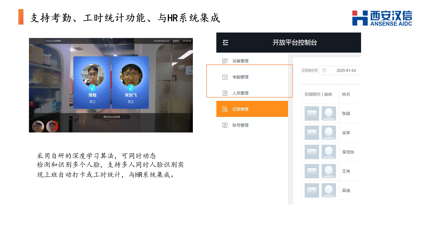Click the 2020-01-04 date input field
This screenshot has width=422, height=237.
pyautogui.click(x=340, y=70)
